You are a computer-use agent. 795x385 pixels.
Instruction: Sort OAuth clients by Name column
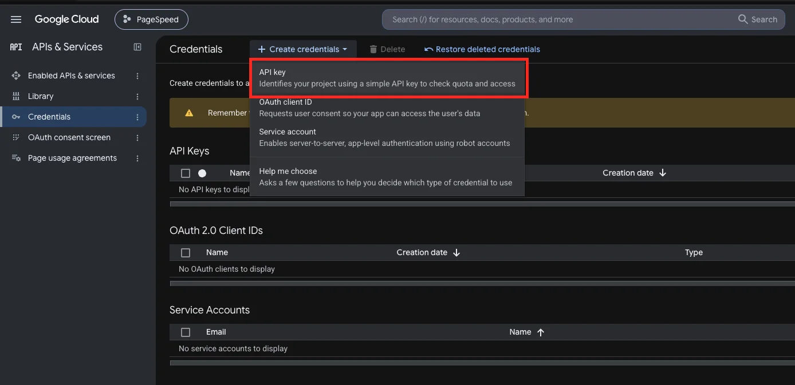[217, 252]
